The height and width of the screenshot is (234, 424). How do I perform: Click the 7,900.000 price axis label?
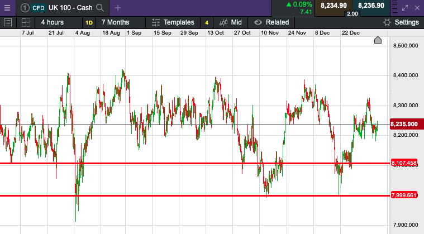(x=406, y=225)
